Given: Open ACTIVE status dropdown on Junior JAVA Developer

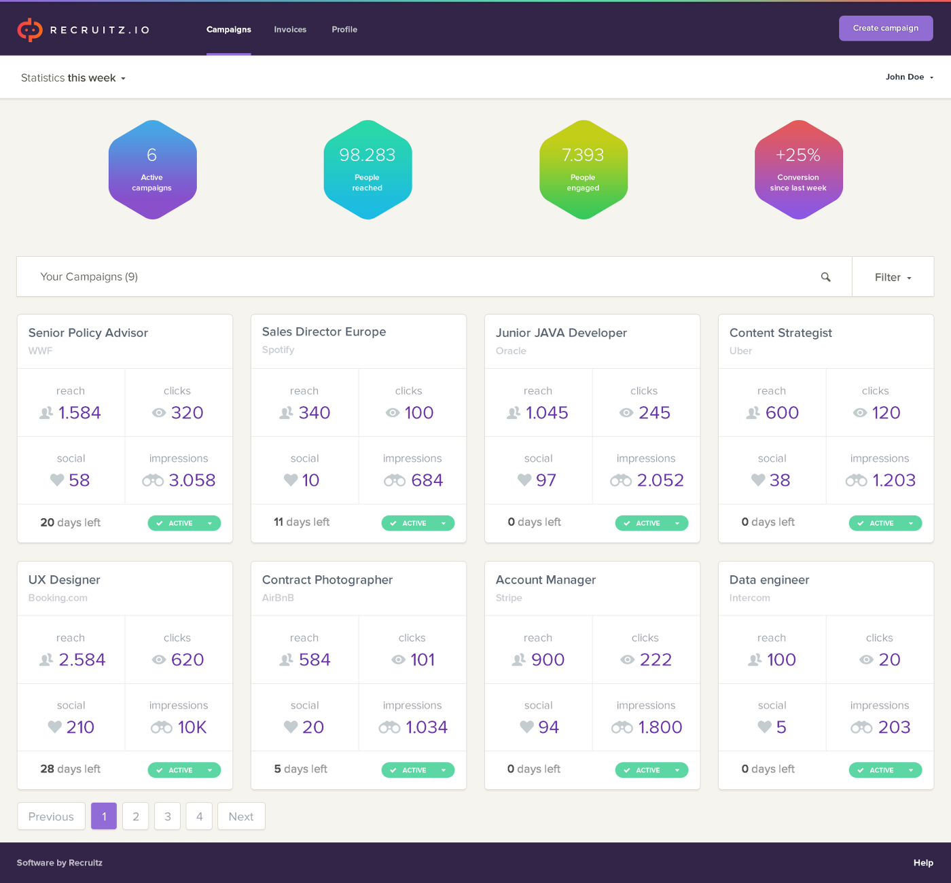Looking at the screenshot, I should (x=651, y=523).
